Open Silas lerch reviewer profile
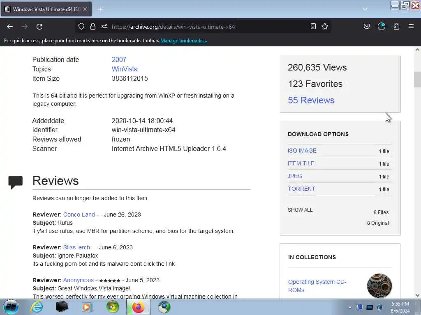 pyautogui.click(x=76, y=247)
